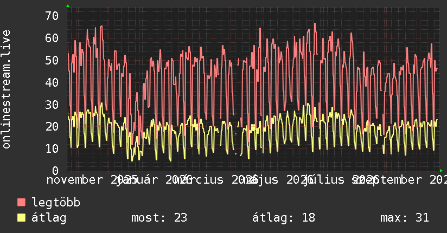This screenshot has height=233, width=447.
Task: Click the y-axis label 50
Action: click(52, 60)
